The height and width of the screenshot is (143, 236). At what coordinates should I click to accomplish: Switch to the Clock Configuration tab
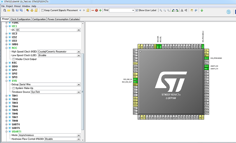[20, 19]
